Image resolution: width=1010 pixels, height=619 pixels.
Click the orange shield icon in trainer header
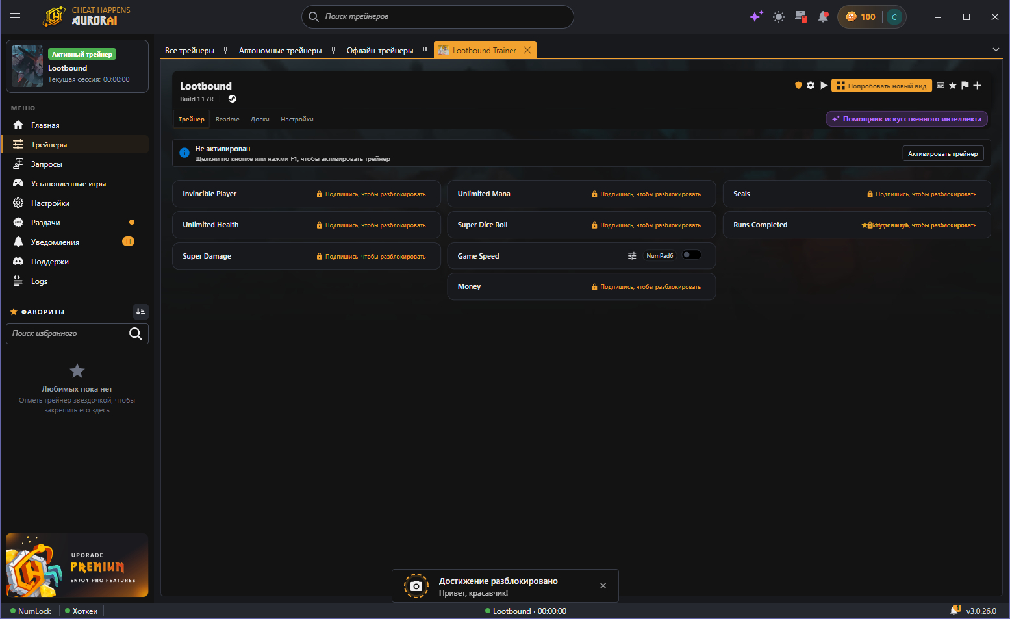798,85
